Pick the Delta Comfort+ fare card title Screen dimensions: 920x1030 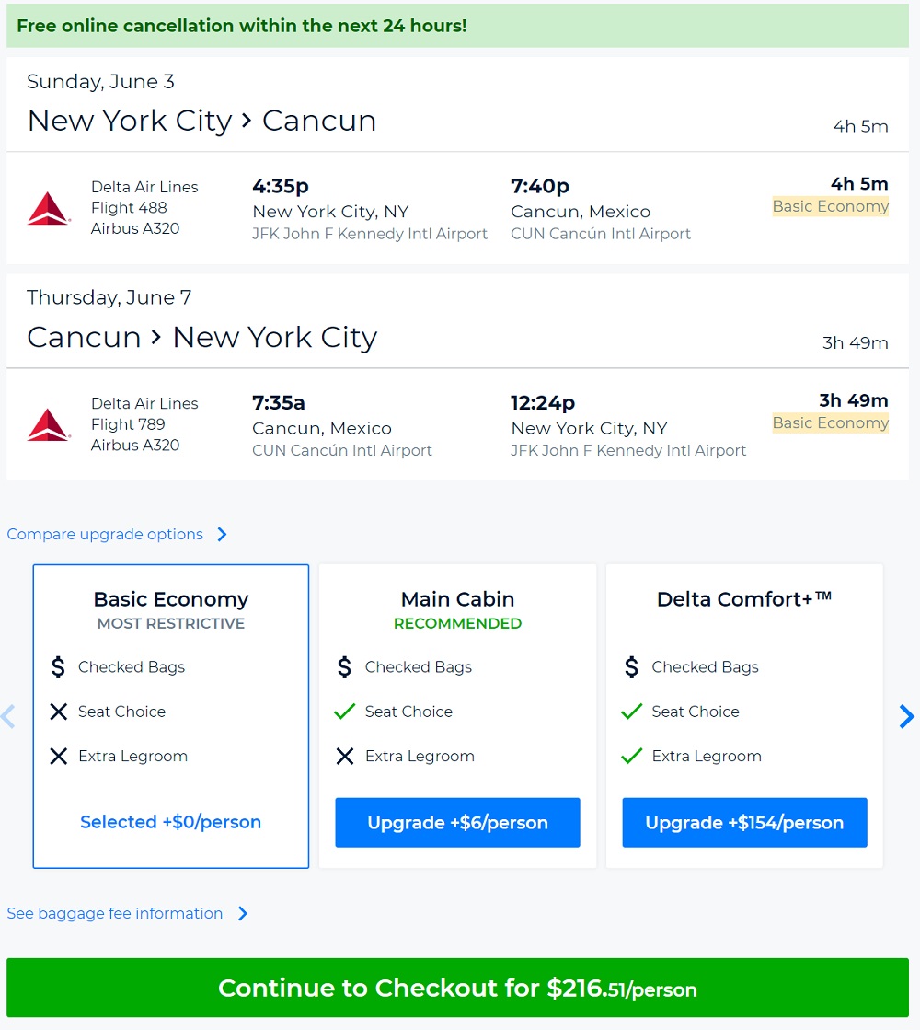(x=744, y=599)
